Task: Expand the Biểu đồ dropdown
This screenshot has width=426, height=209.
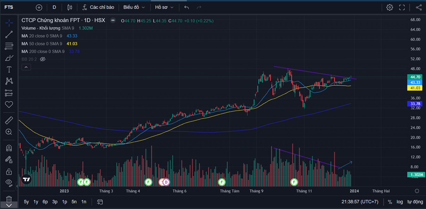Action: 134,8
